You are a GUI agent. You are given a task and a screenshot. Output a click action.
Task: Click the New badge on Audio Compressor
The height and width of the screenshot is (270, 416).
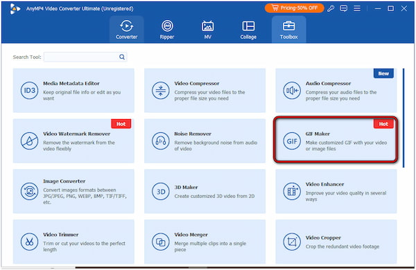point(383,73)
